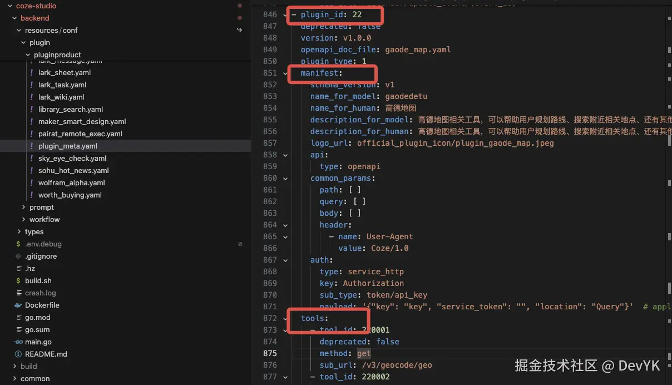This screenshot has height=385, width=672.
Task: Click the deprecated: false text on line 874
Action: click(359, 342)
